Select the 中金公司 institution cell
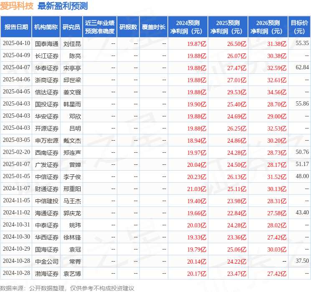The image size is (311, 292). (47, 262)
